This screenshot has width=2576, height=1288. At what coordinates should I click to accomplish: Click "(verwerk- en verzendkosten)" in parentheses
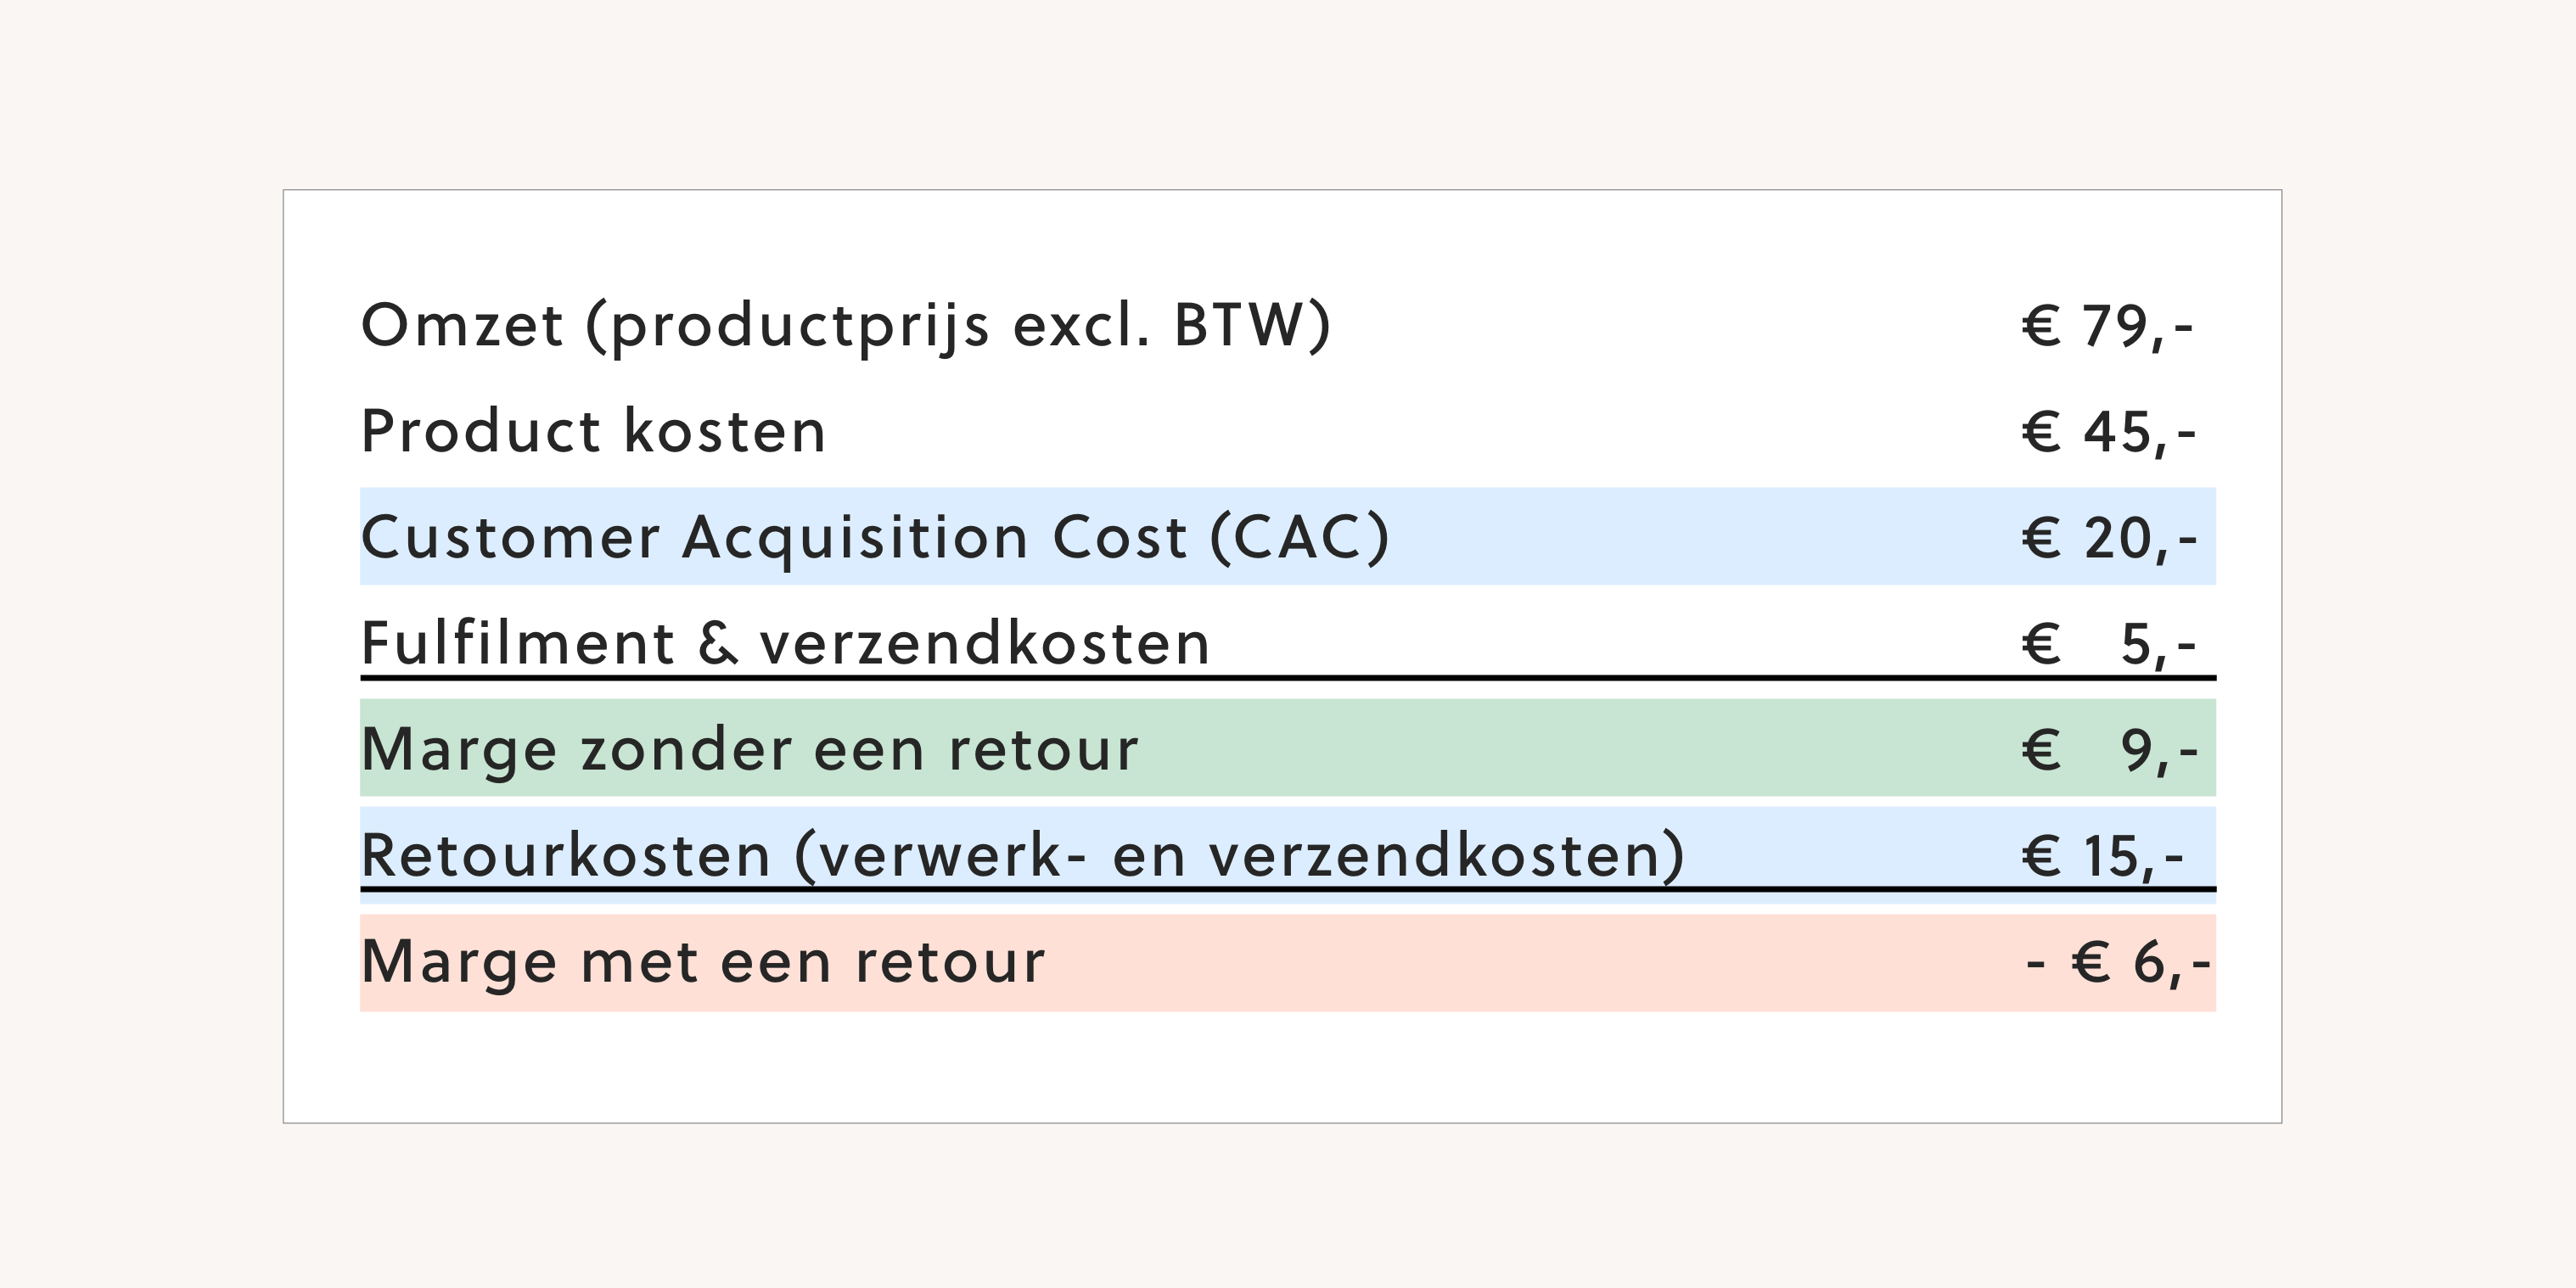click(1240, 856)
